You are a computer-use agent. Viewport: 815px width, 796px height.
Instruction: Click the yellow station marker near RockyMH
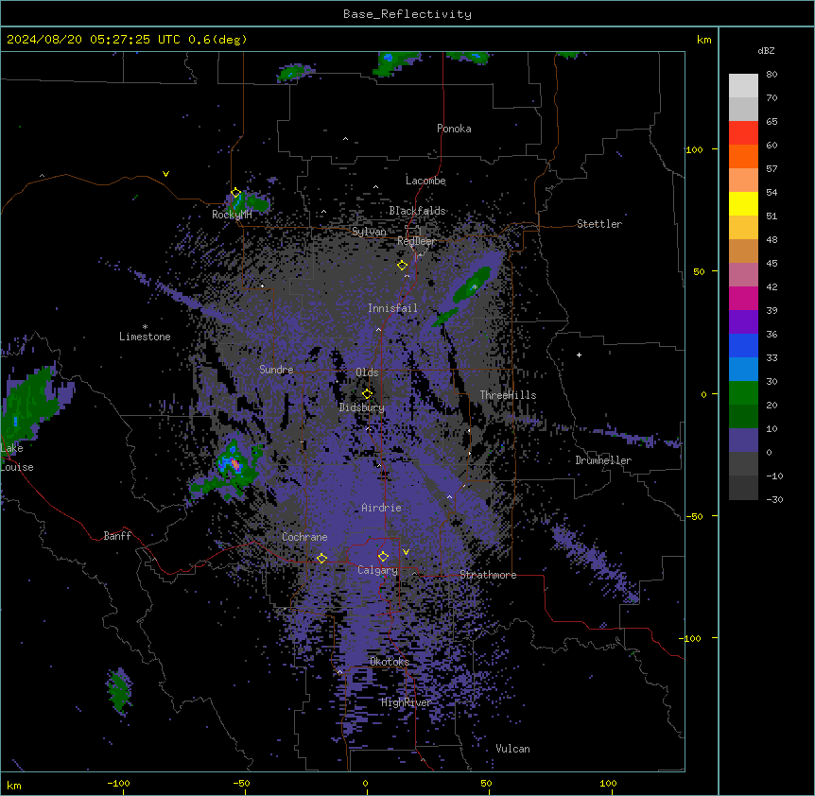[235, 193]
